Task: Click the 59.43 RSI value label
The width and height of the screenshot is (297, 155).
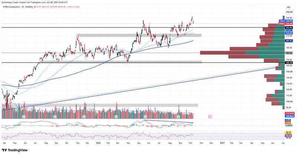Action: [289, 133]
